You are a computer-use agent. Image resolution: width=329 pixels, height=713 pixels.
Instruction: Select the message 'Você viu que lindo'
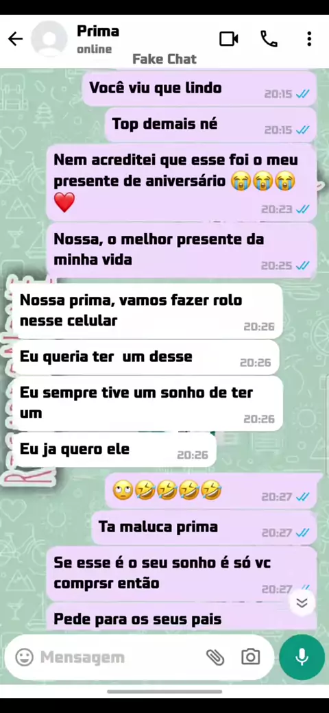tap(199, 88)
